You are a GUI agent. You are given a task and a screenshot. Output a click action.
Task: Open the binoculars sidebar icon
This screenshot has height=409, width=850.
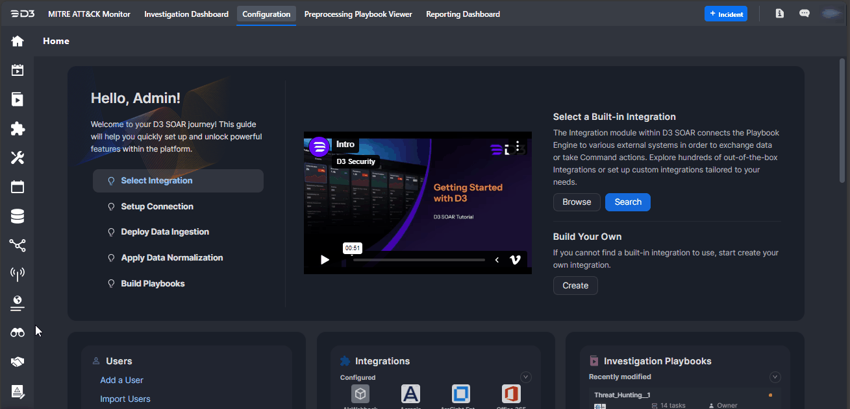(18, 333)
